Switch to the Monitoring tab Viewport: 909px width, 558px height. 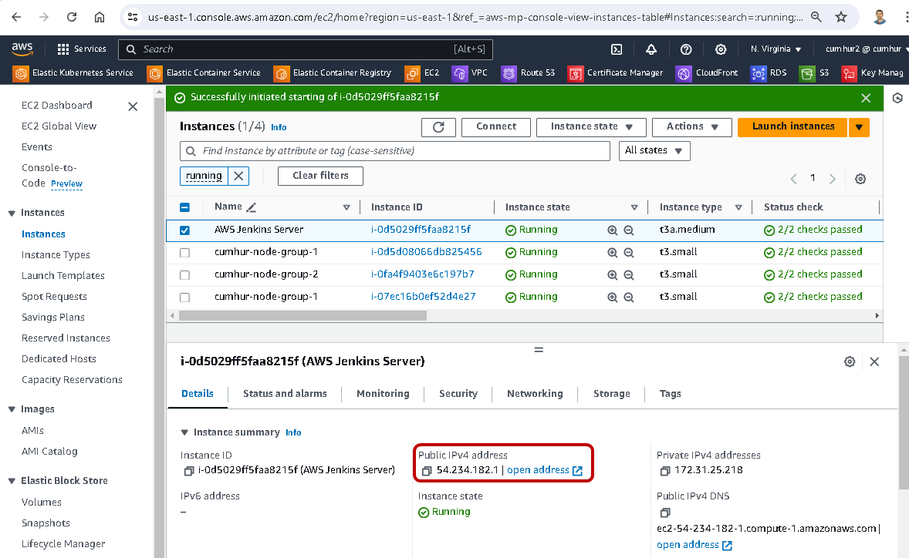tap(383, 394)
